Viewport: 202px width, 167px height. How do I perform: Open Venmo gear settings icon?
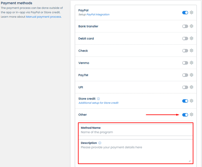191,63
